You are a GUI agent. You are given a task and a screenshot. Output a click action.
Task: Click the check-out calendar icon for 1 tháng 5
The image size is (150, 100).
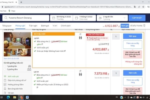coord(76,18)
